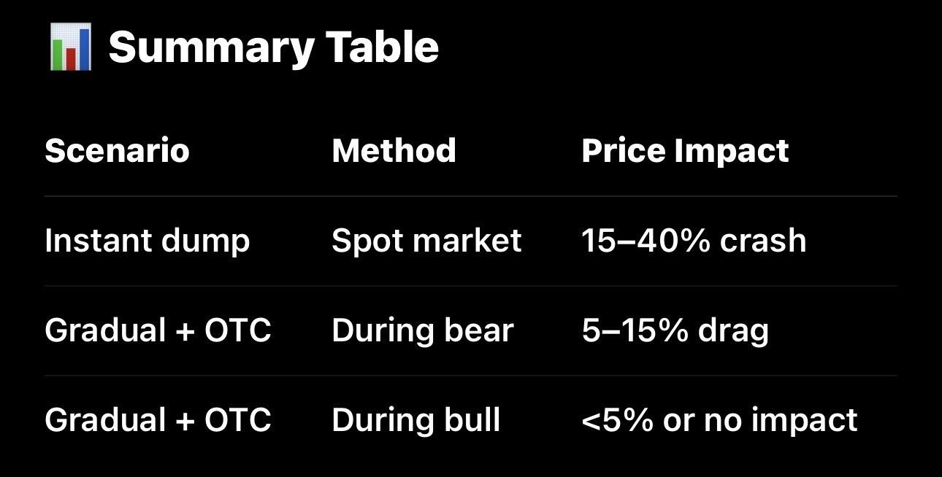Select the Method column header
The width and height of the screenshot is (942, 477).
tap(394, 151)
